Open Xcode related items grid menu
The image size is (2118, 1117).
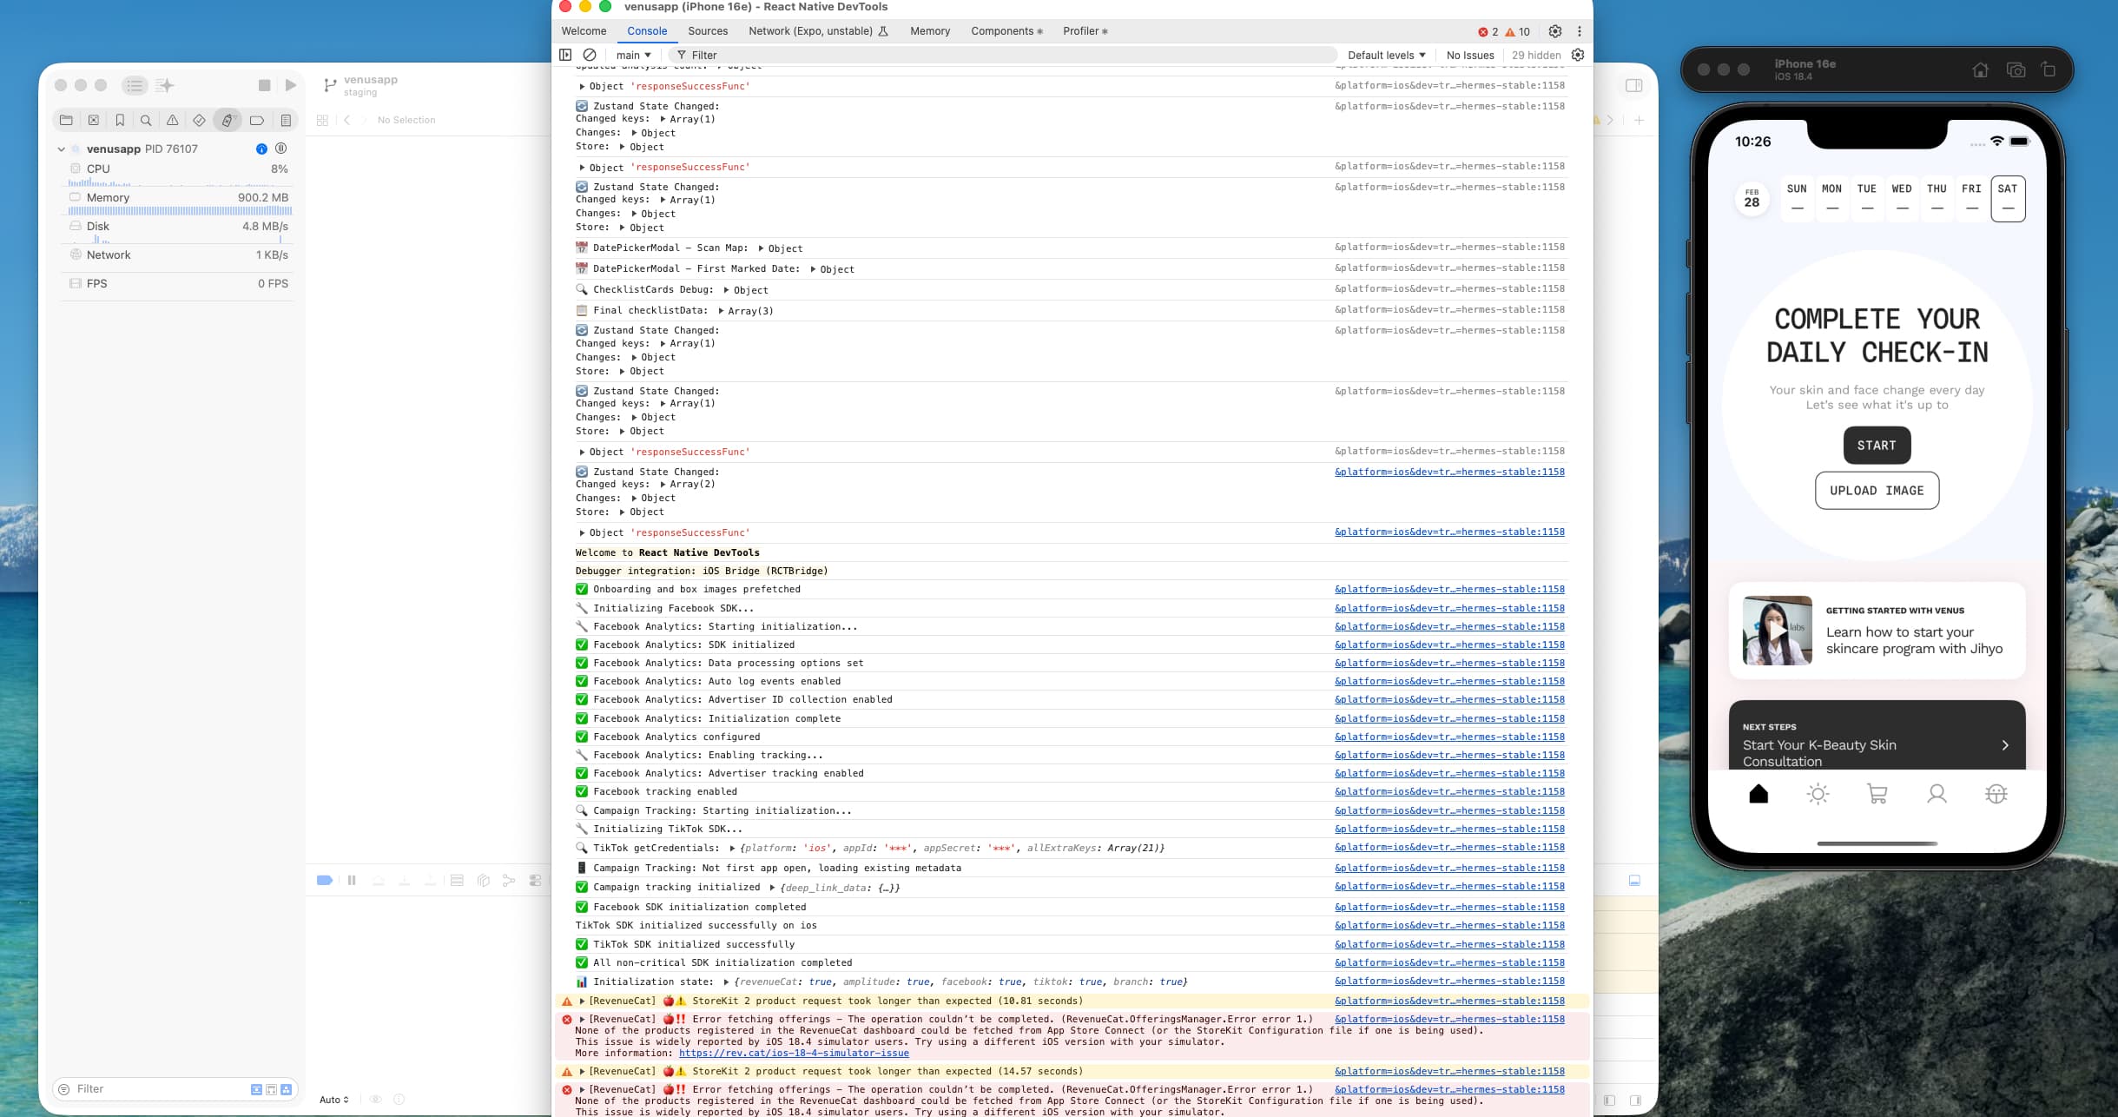322,120
